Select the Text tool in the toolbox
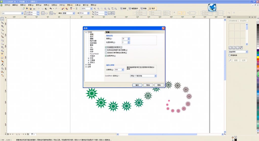259x141 pixels. coord(2,54)
